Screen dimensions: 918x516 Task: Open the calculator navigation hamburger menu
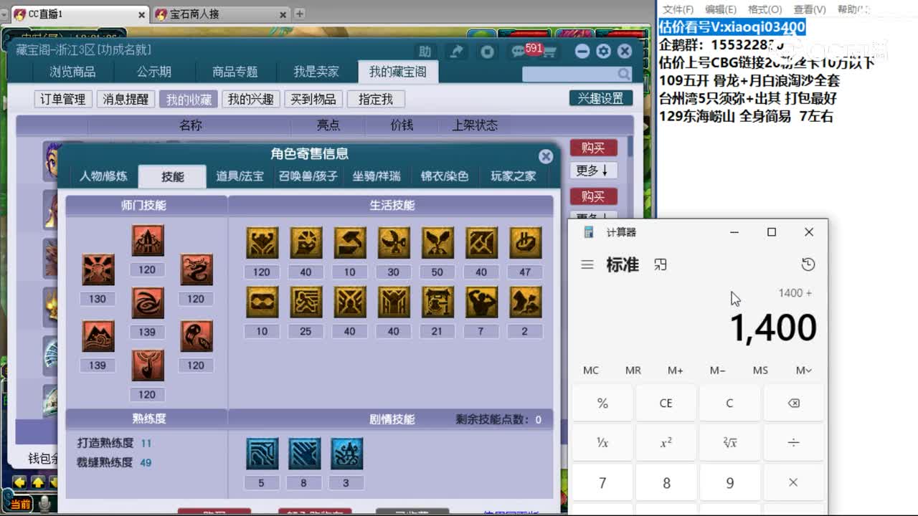point(587,264)
